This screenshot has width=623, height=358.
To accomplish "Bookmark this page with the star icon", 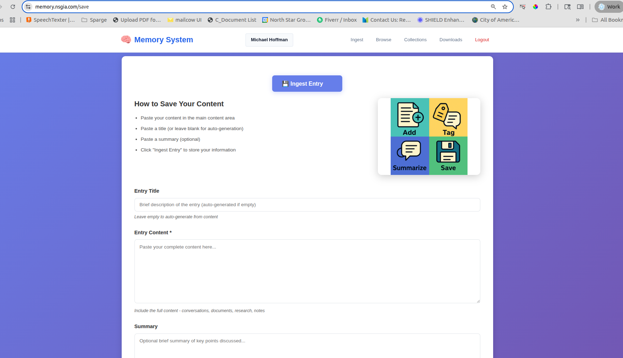I will coord(505,7).
